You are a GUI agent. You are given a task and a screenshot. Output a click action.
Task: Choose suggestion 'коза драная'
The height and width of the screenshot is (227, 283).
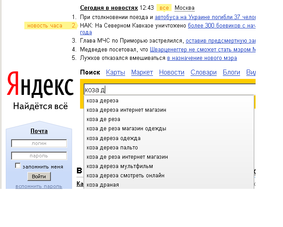pyautogui.click(x=169, y=185)
